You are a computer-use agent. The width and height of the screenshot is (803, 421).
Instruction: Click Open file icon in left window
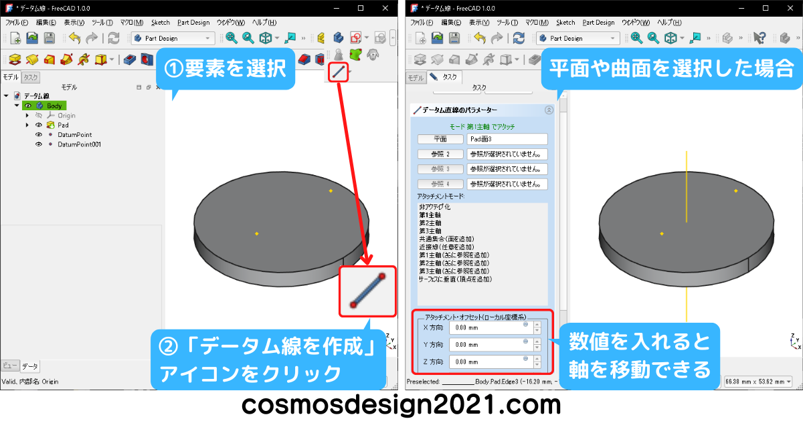(x=32, y=38)
